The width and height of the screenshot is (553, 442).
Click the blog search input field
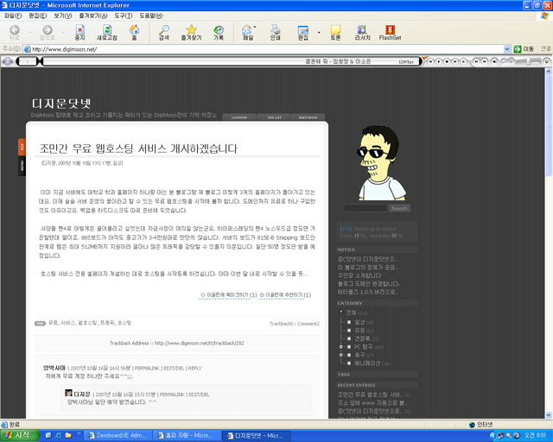coord(365,208)
